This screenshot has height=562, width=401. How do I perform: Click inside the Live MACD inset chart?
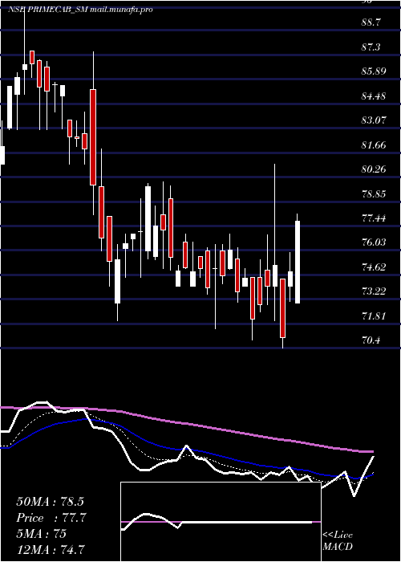click(221, 522)
